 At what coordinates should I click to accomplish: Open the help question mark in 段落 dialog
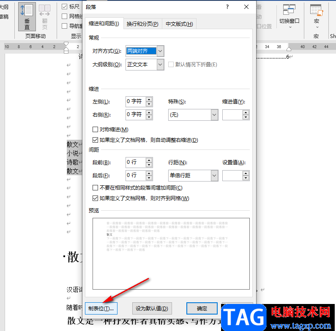click(227, 7)
